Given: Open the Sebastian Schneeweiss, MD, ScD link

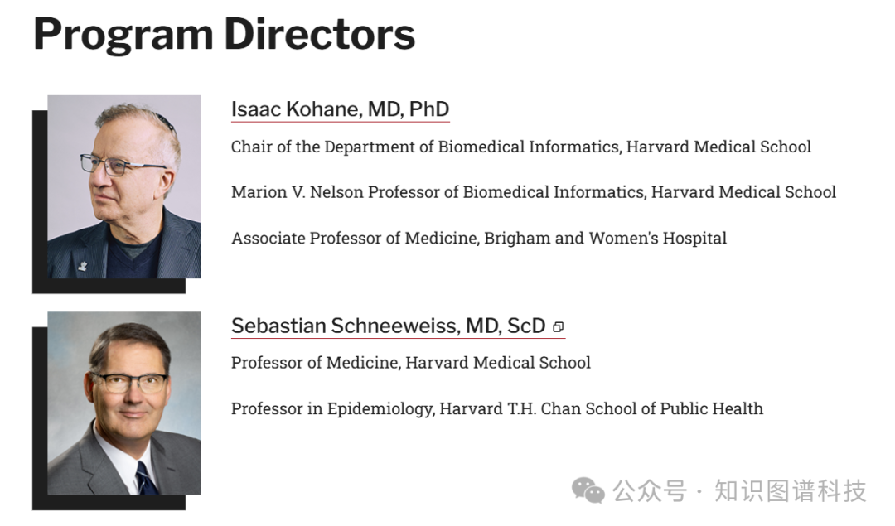Looking at the screenshot, I should tap(388, 326).
